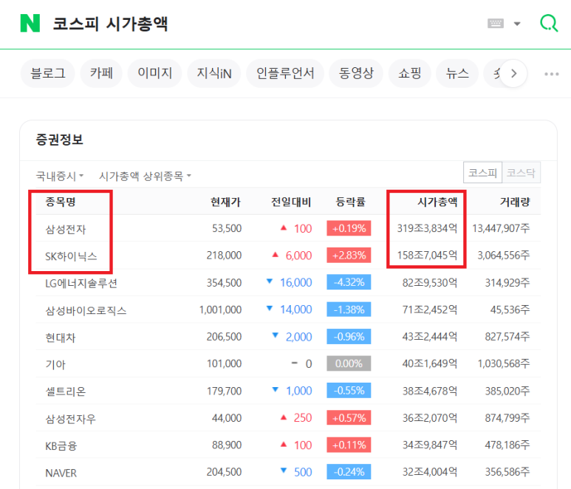Image resolution: width=571 pixels, height=489 pixels.
Task: Switch to the 지식iN tab
Action: tap(214, 74)
